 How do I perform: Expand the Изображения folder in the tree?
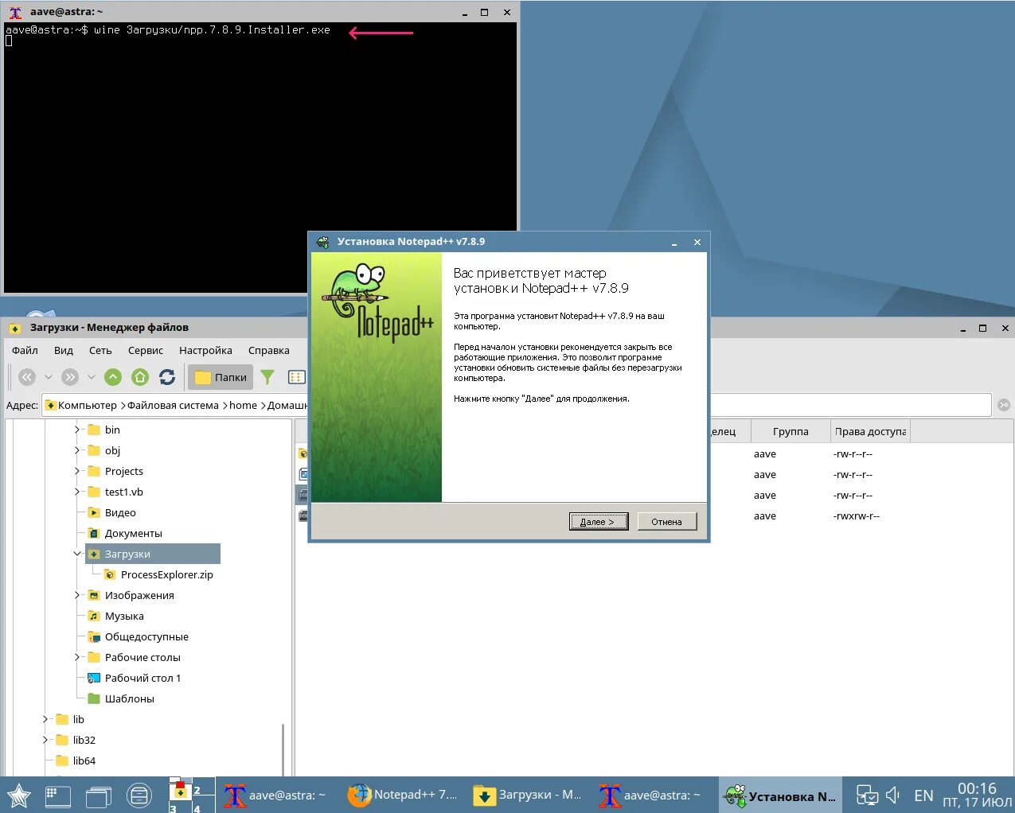pos(78,595)
